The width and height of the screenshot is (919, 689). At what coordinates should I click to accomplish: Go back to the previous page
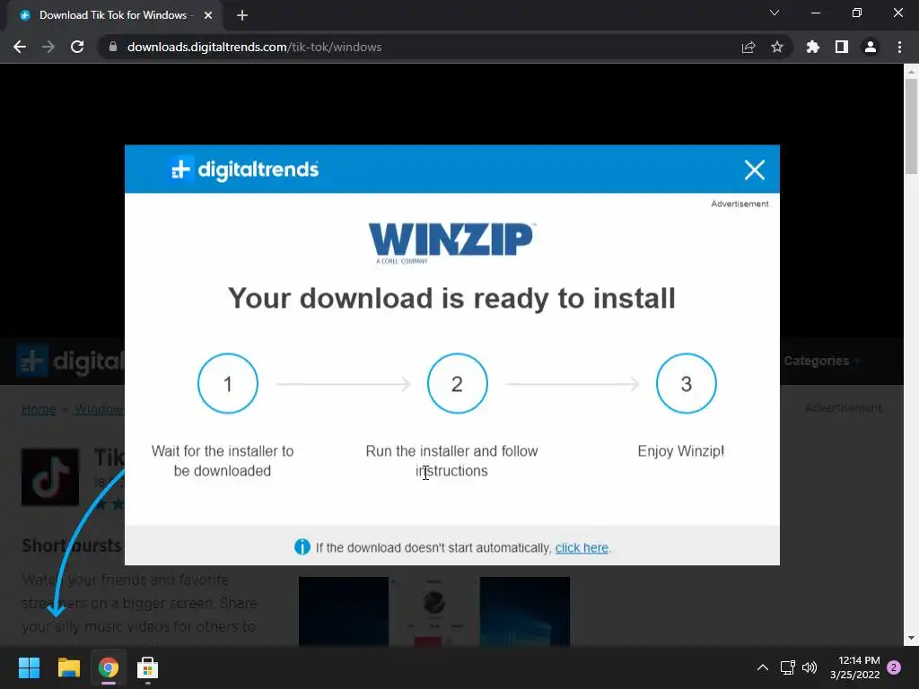(20, 47)
